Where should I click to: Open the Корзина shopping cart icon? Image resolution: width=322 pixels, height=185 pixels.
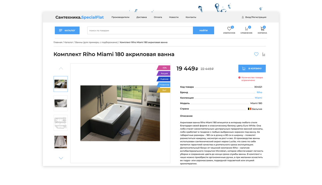pos(262,29)
